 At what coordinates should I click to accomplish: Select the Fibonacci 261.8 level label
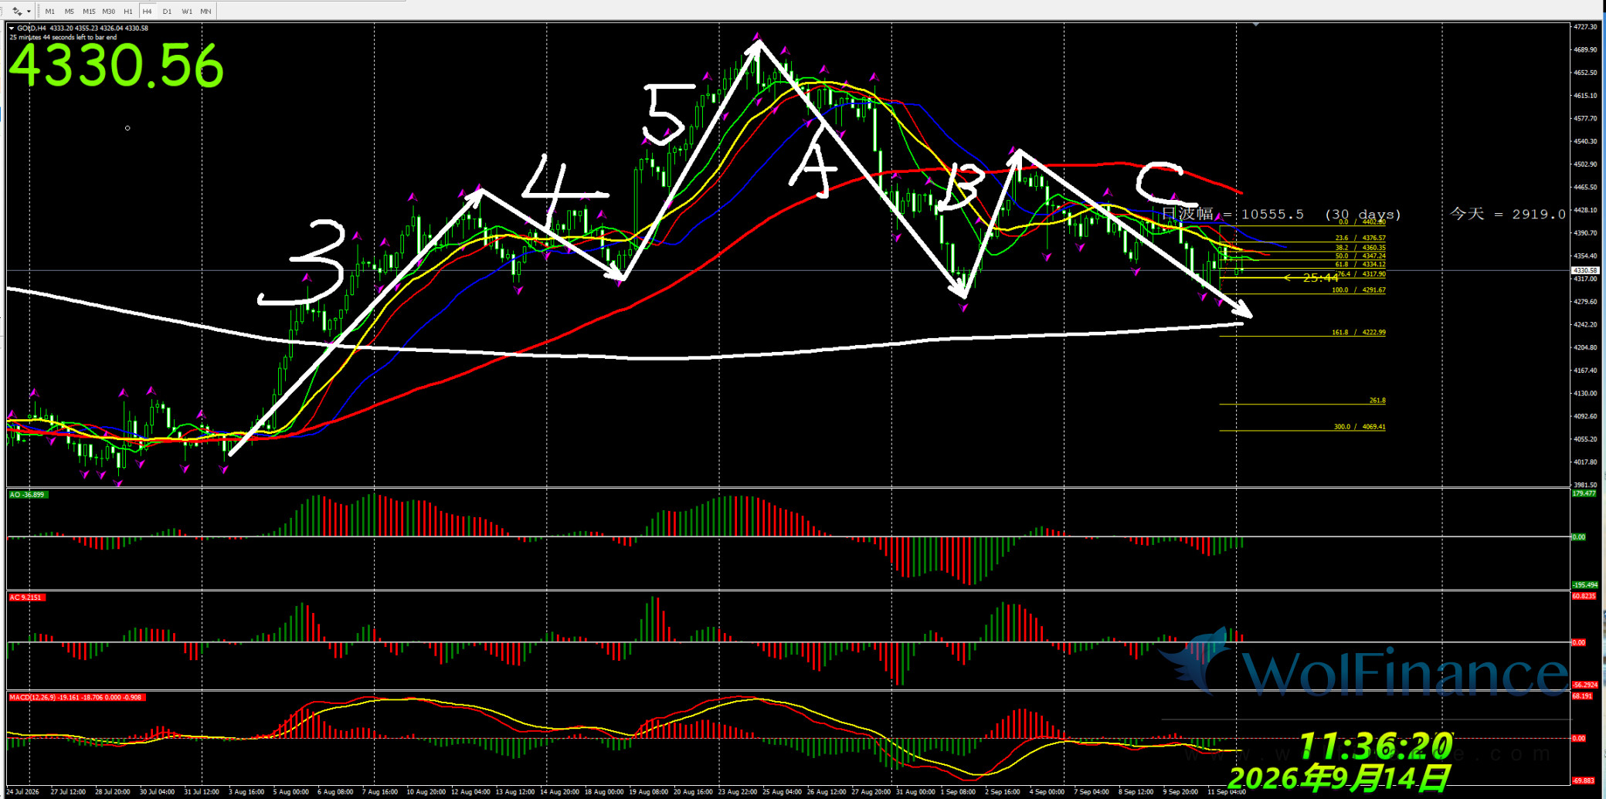coord(1377,401)
